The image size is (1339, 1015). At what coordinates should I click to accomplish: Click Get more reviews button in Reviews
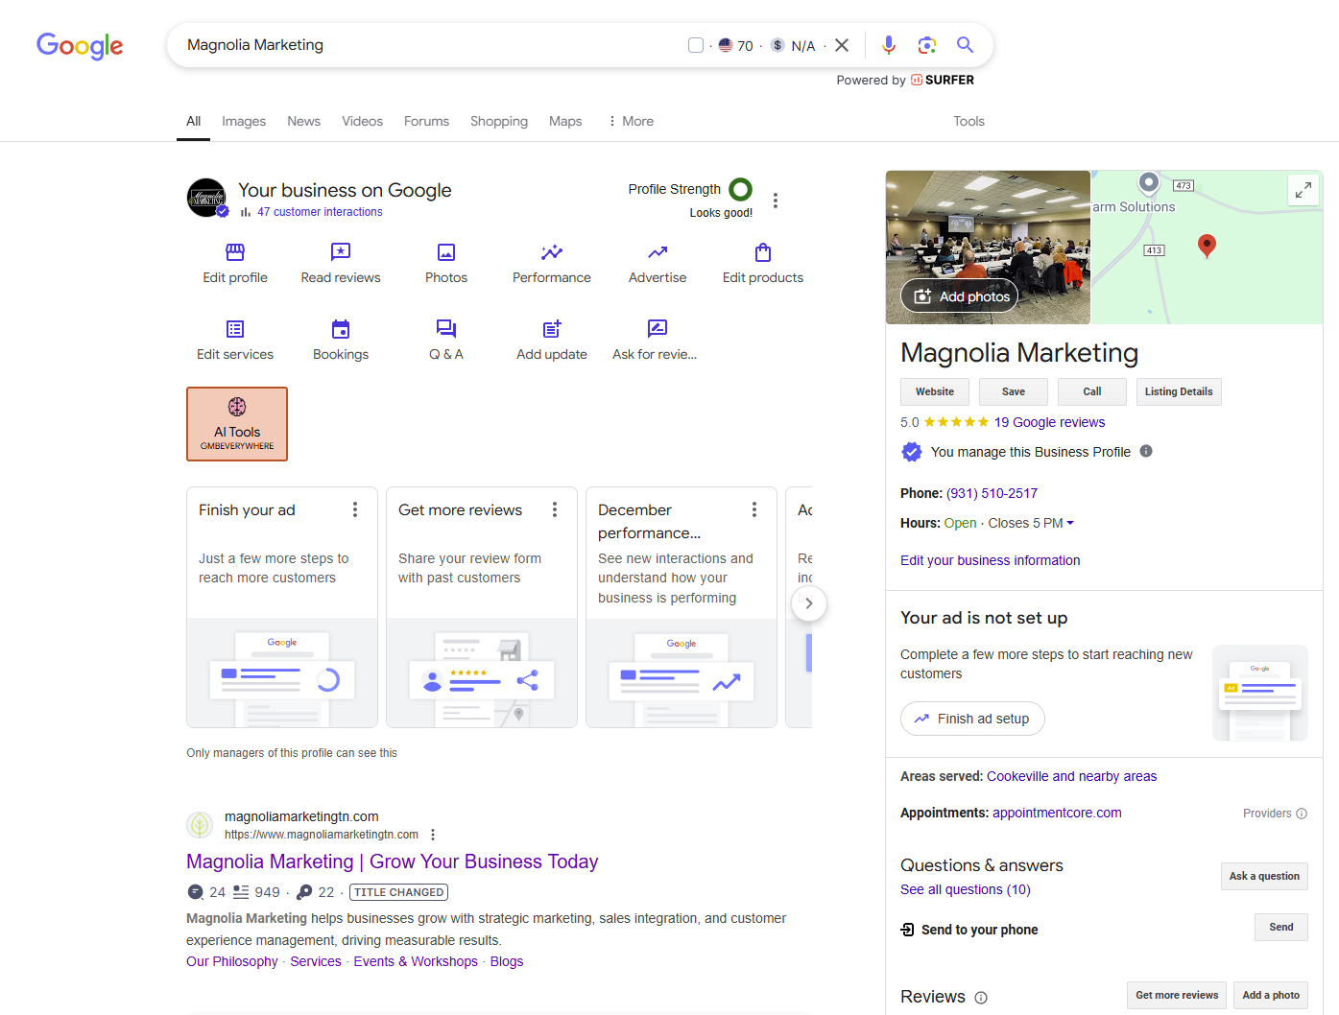click(x=1177, y=995)
